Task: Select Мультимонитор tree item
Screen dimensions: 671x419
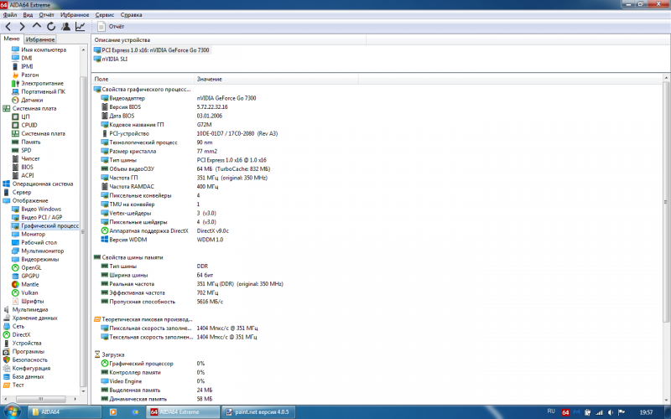Action: (43, 251)
